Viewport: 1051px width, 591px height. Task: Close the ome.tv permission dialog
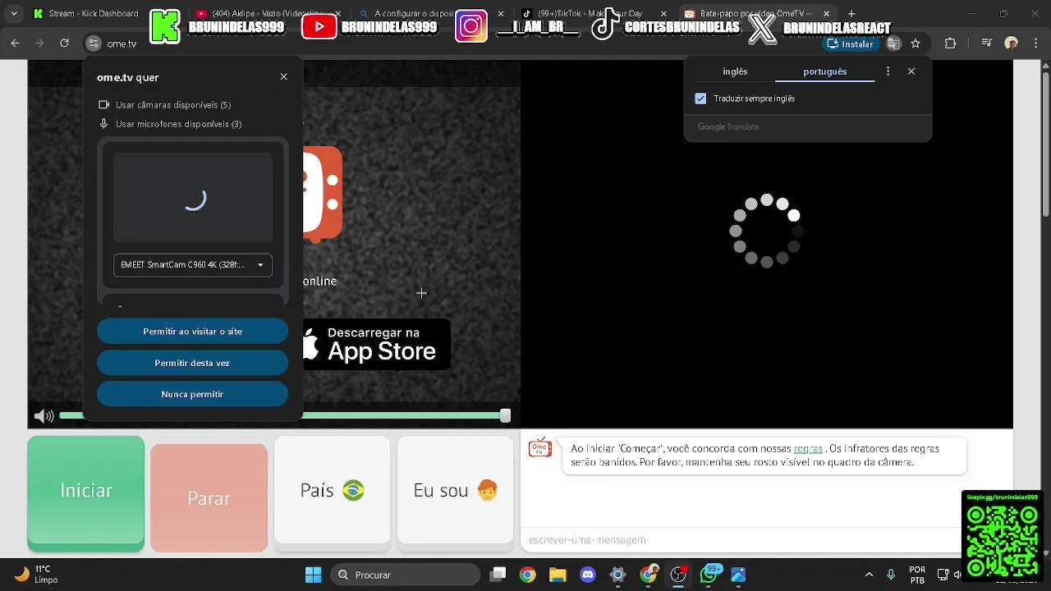point(284,76)
